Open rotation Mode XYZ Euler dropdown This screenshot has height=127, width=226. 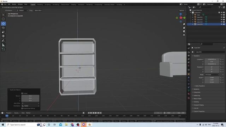tap(212, 75)
